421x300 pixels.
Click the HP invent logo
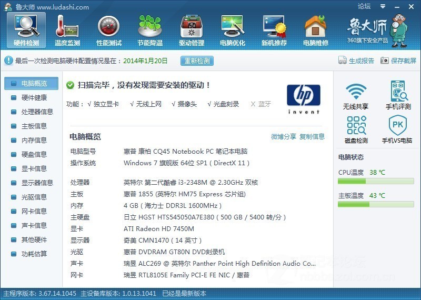(x=304, y=99)
